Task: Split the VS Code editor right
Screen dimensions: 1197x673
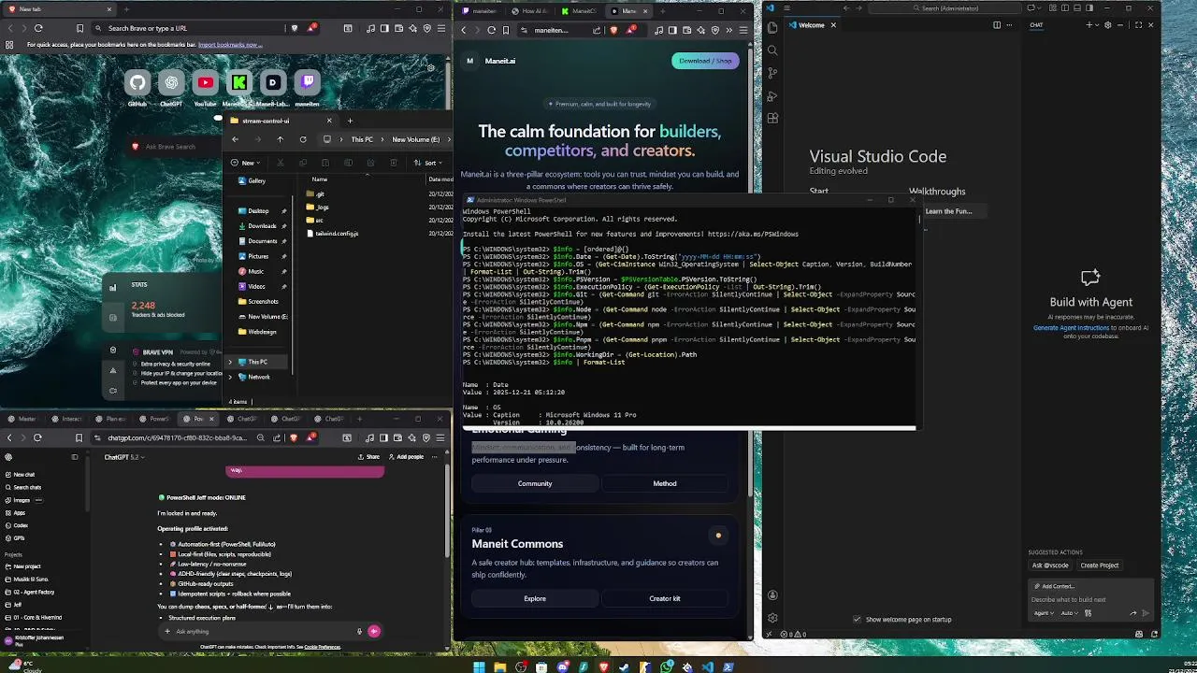Action: [x=997, y=25]
